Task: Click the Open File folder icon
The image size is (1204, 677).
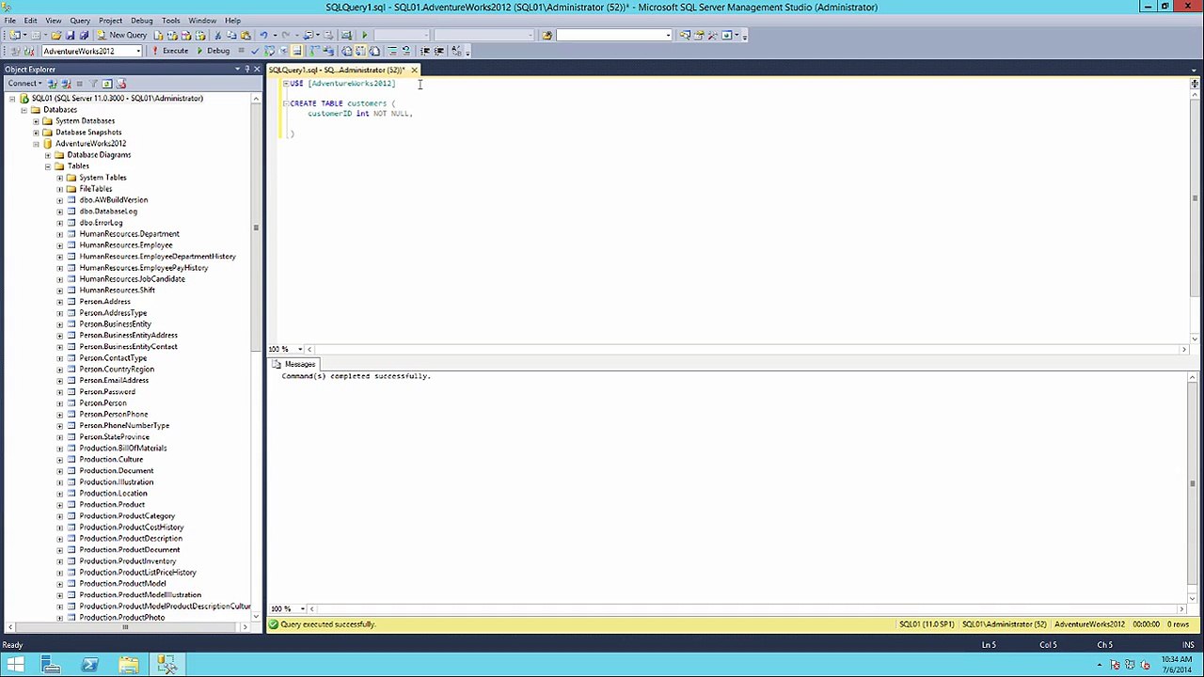Action: (56, 35)
